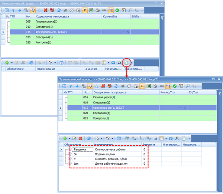
Task: Click the sigma summation icon in the front window
Action: [142, 86]
